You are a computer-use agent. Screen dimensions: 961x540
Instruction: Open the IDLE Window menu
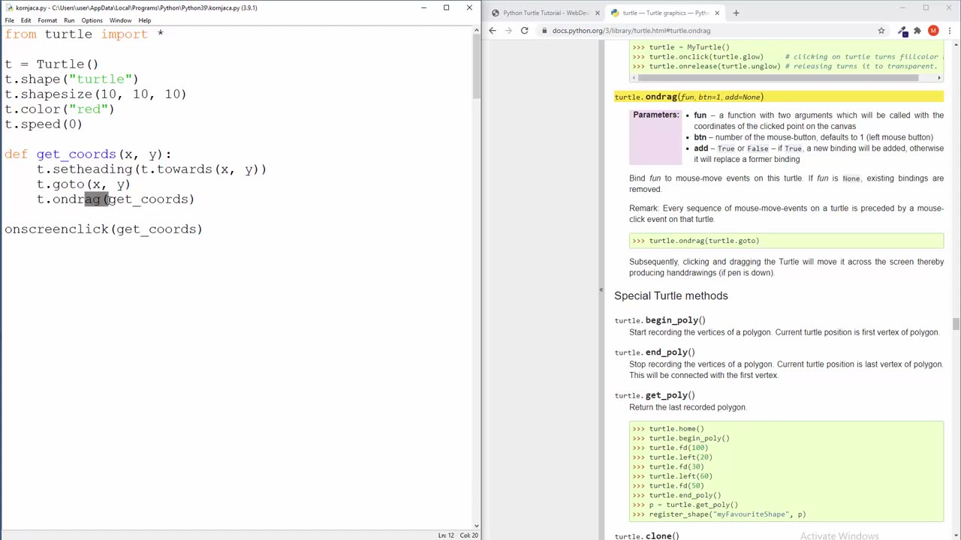[x=120, y=20]
